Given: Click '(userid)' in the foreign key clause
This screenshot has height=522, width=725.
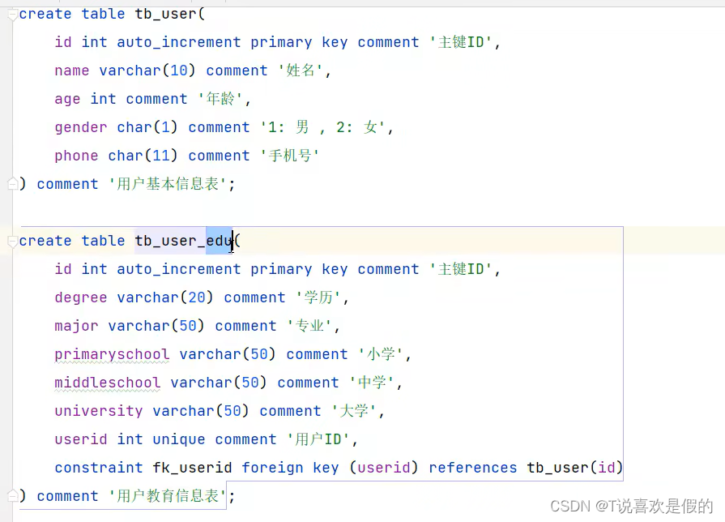Looking at the screenshot, I should (384, 468).
